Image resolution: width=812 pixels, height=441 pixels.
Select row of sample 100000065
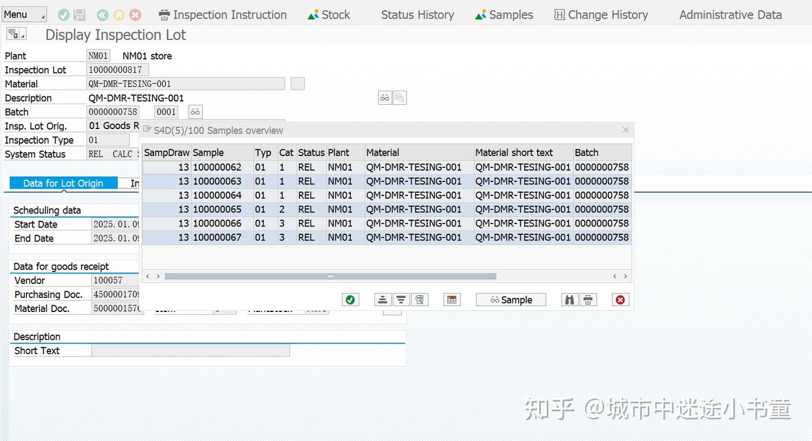(387, 209)
